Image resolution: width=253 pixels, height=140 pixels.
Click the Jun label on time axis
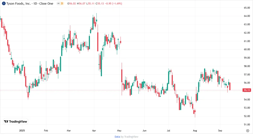tap(144, 130)
